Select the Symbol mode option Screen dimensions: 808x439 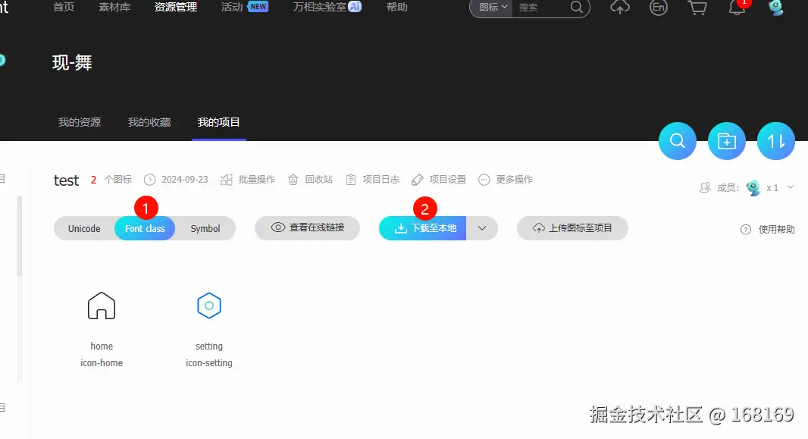coord(205,228)
